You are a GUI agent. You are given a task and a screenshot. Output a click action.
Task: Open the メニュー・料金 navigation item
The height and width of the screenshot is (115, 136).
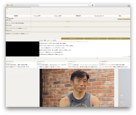58,16
